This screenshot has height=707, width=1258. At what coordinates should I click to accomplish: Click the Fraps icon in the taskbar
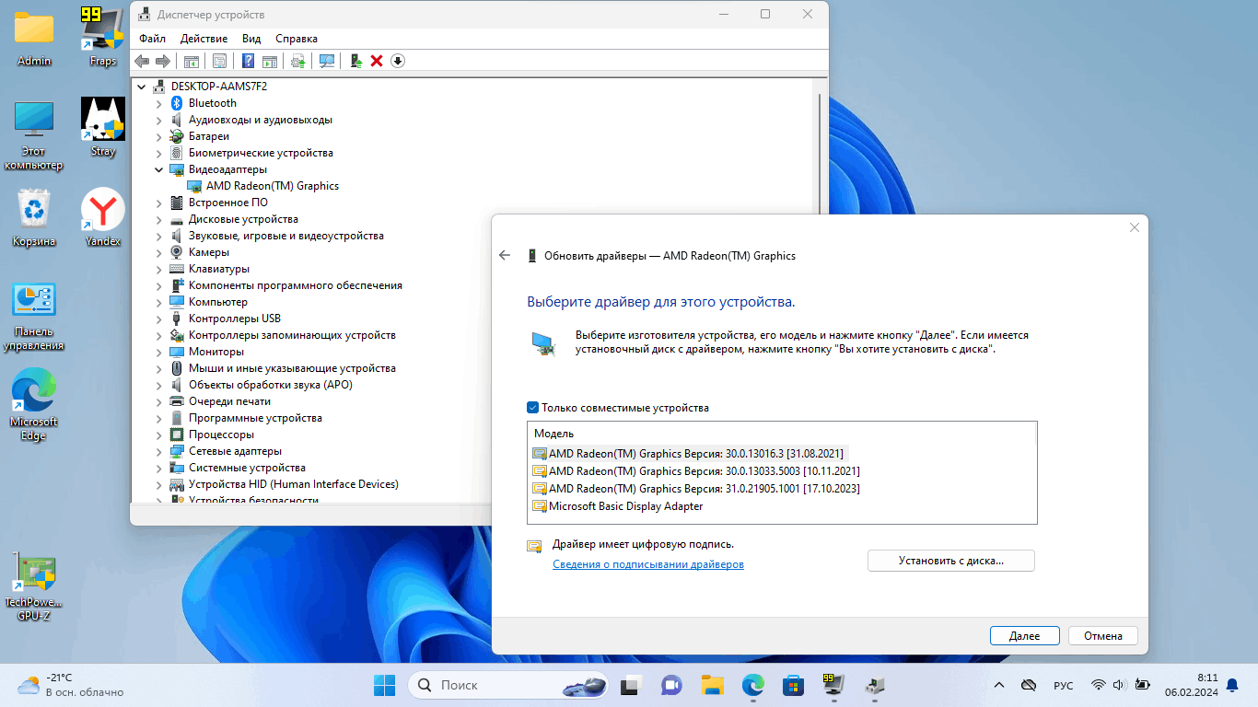click(834, 685)
